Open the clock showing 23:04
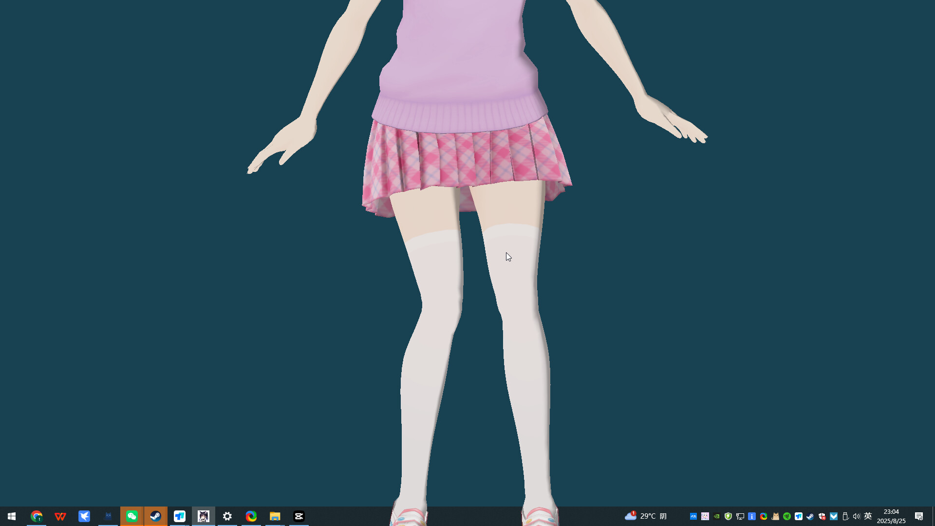This screenshot has width=935, height=526. pyautogui.click(x=891, y=516)
